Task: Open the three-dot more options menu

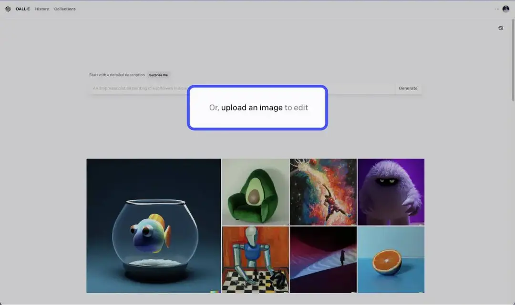Action: pyautogui.click(x=497, y=9)
